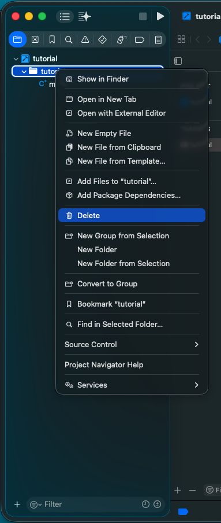The height and width of the screenshot is (523, 221).
Task: Open the filter icon in the editor pane footer
Action: [209, 490]
